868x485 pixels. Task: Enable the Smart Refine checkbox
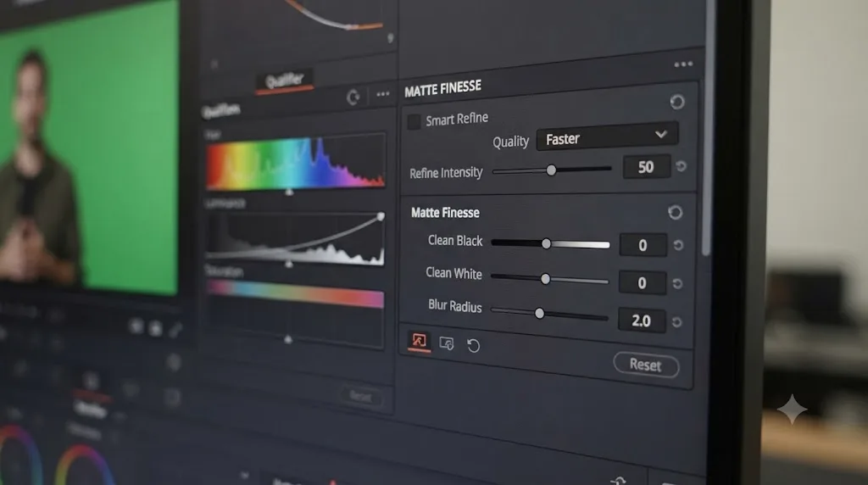click(414, 122)
